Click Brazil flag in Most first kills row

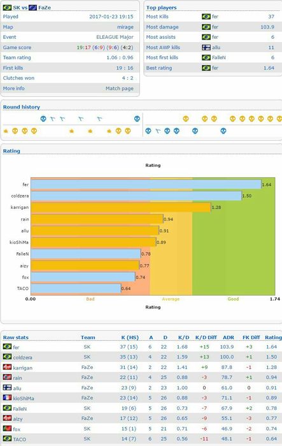coord(206,58)
